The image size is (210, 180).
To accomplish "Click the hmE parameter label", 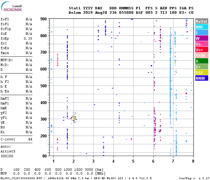I will coord(4,108).
